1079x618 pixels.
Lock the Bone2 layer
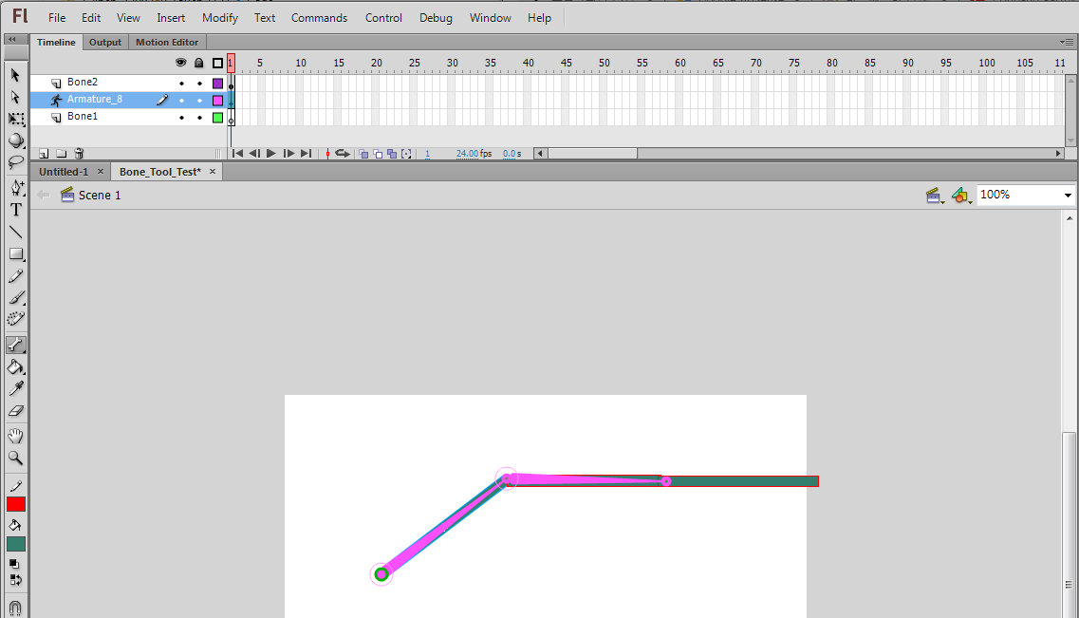pyautogui.click(x=199, y=84)
